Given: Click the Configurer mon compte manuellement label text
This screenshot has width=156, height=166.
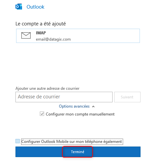Looking at the screenshot, I should coord(80,114).
